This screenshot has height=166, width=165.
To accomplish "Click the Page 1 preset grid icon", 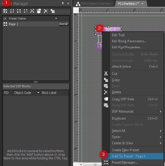I will pyautogui.click(x=5, y=24).
